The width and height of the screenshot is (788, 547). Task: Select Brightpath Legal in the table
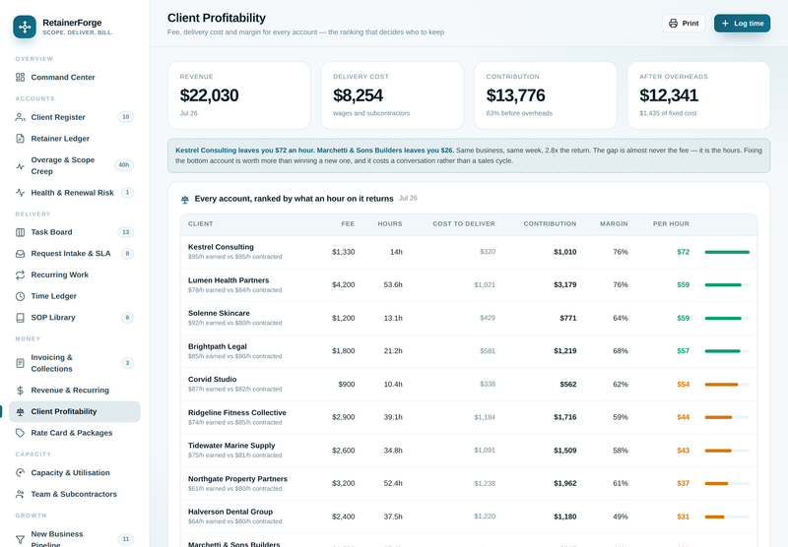[x=218, y=346]
